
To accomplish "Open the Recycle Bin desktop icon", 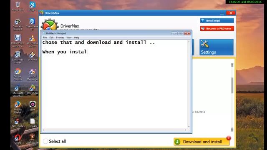I will [x=18, y=6].
